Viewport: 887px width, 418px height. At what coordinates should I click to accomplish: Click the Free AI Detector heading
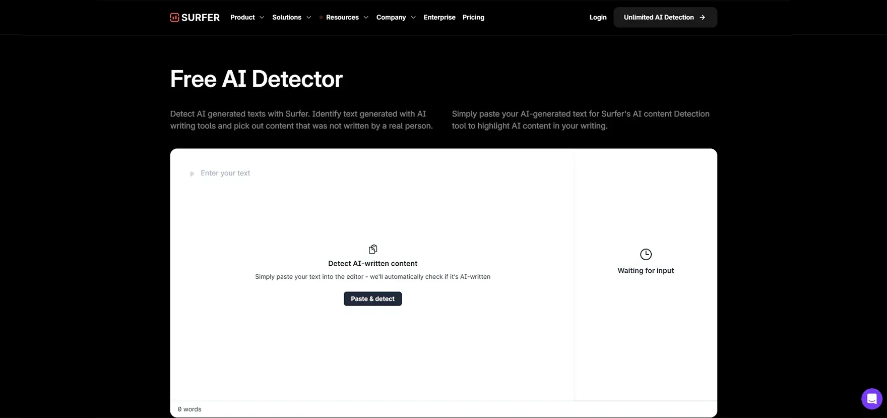pos(256,79)
